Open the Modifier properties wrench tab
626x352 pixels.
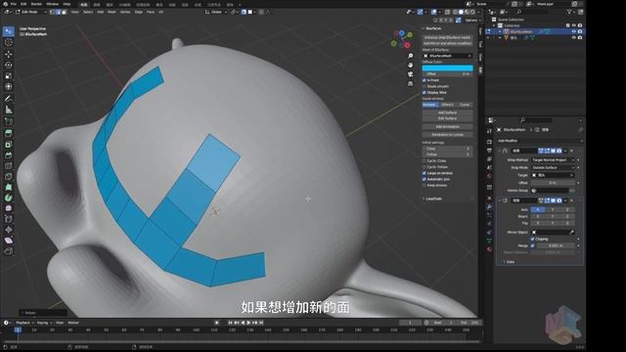pyautogui.click(x=489, y=206)
